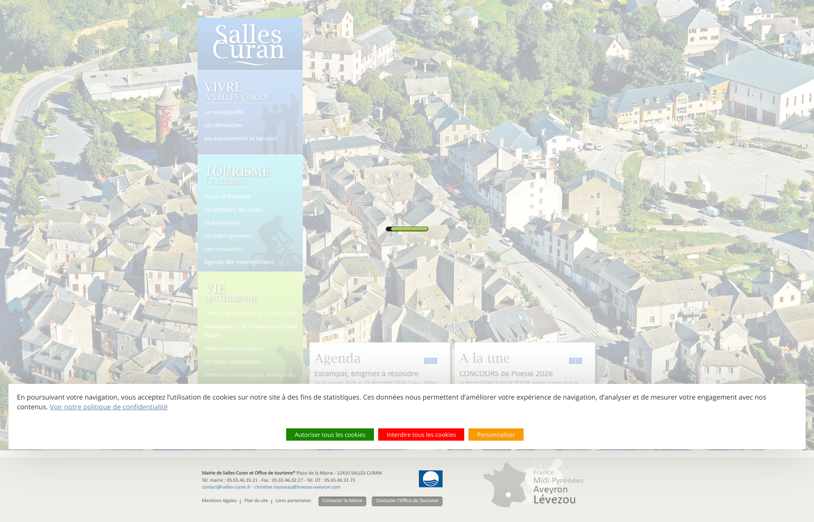Open Les équipements et services
The image size is (814, 522).
240,139
